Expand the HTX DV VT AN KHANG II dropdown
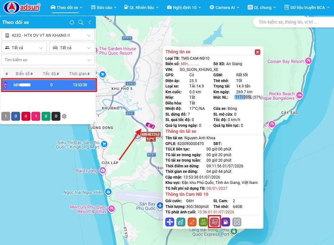Screen dimensions: 334x245 click(48, 35)
